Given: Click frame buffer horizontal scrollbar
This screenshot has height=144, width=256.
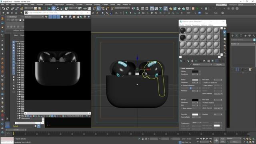Looking at the screenshot, I should tap(58, 113).
